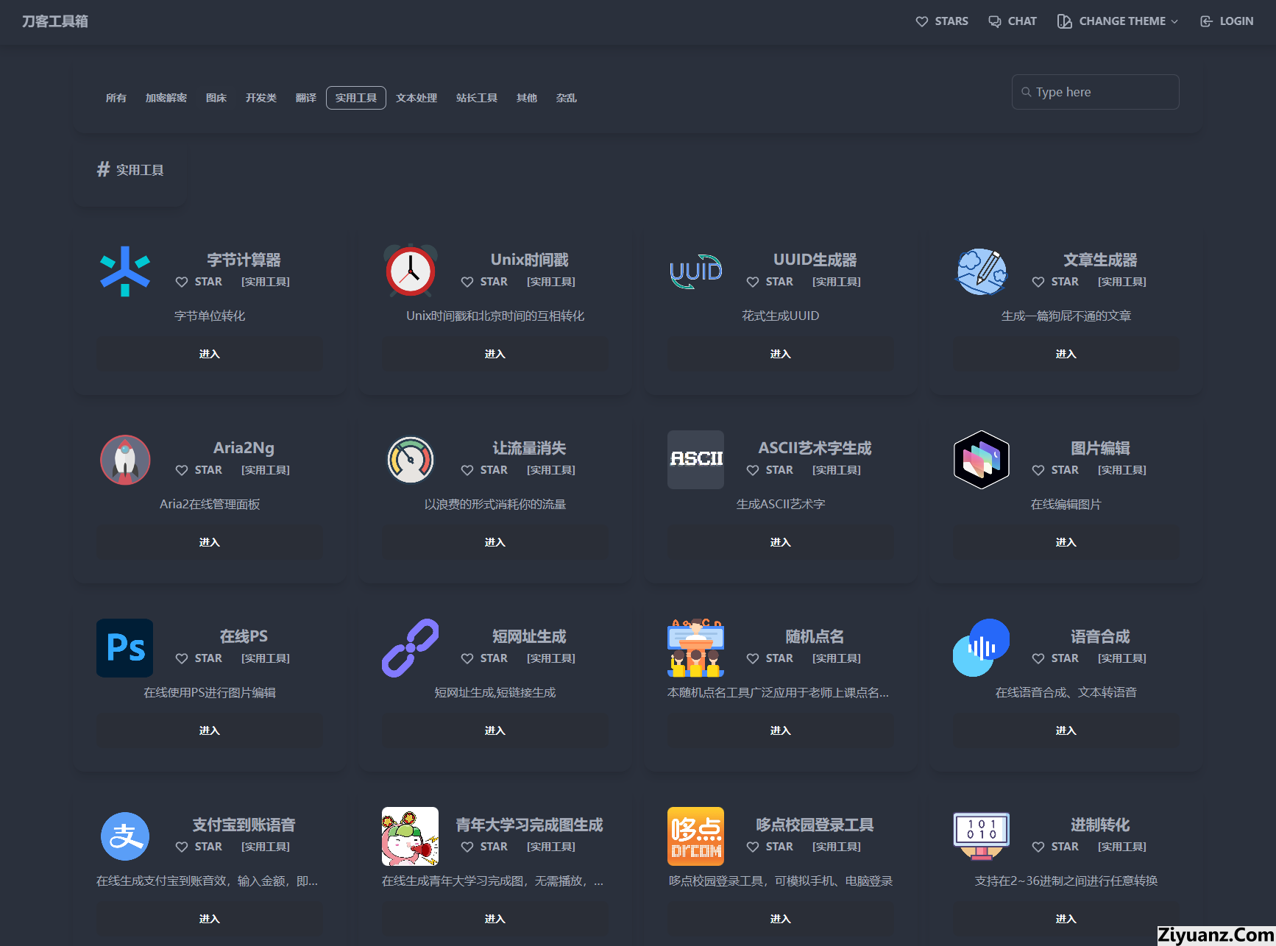Viewport: 1276px width, 946px height.
Task: Select the 开发类 category tab
Action: (x=261, y=98)
